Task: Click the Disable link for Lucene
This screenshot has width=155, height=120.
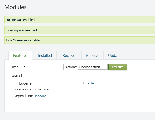Action: coord(88,83)
